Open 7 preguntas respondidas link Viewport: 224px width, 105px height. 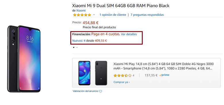147,15
